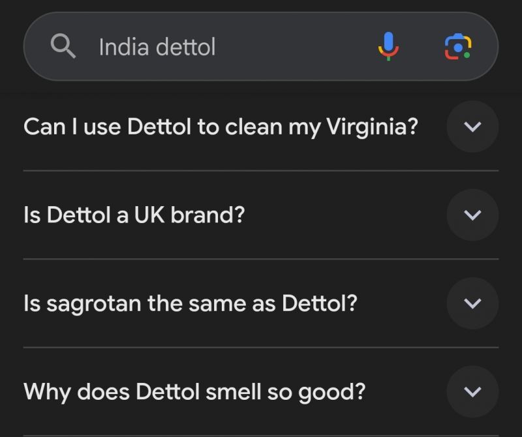Image resolution: width=522 pixels, height=437 pixels.
Task: Expand 'Why does Dettol smell so good?'
Action: click(x=261, y=392)
